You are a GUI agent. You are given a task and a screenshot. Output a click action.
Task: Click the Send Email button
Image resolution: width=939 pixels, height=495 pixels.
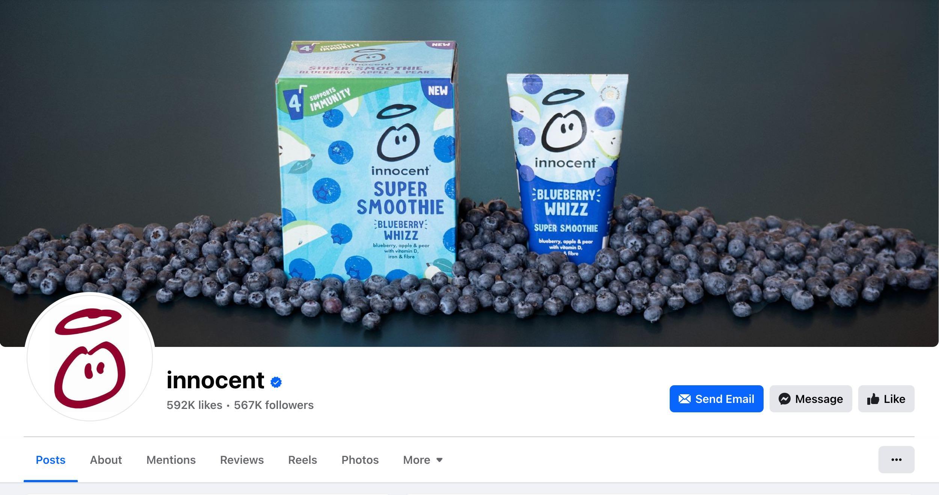[716, 399]
